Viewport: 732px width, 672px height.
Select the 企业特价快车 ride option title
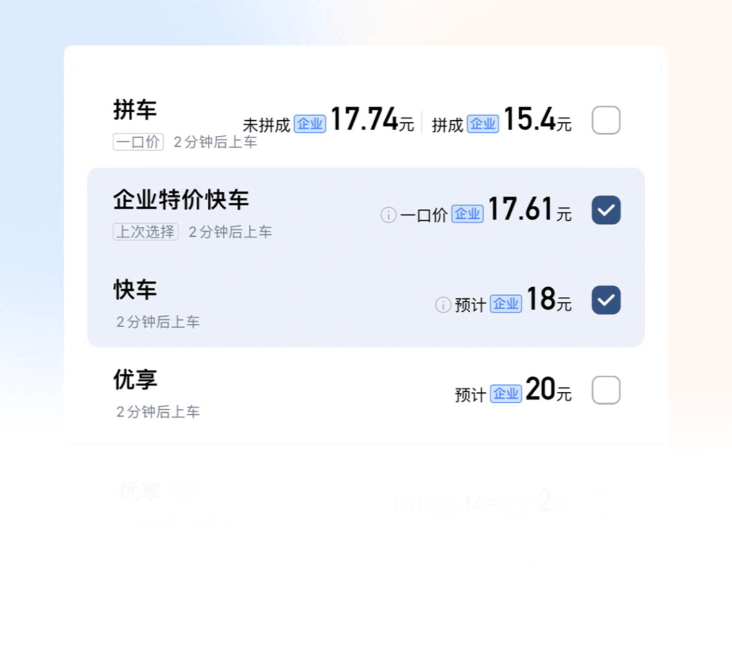point(181,200)
